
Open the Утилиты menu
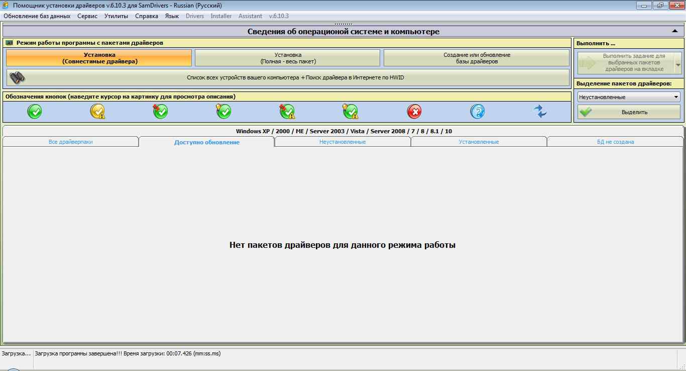click(116, 16)
